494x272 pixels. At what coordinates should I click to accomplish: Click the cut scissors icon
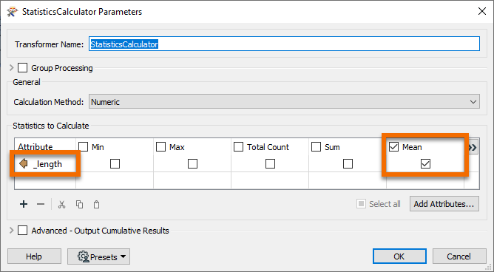tap(62, 205)
